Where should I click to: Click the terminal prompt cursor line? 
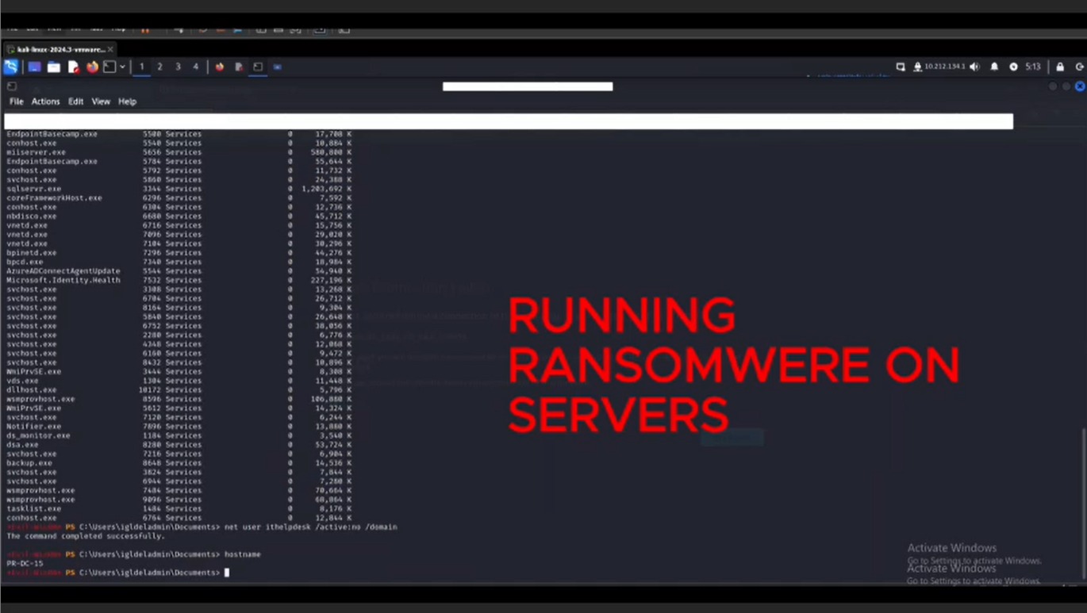117,572
